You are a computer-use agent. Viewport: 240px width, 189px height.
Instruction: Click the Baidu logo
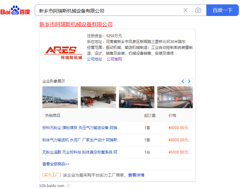[x=15, y=10]
